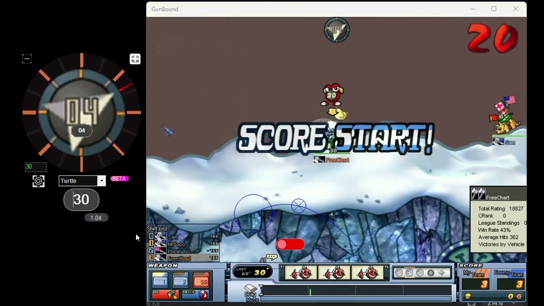The image size is (544, 306).
Task: Click the large 30 angle input field
Action: coord(81,200)
